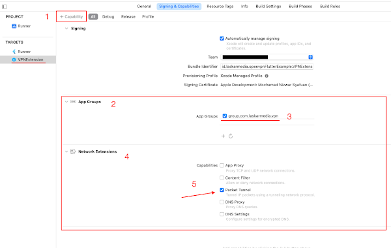Refresh the app groups list
The width and height of the screenshot is (391, 248).
(x=231, y=136)
